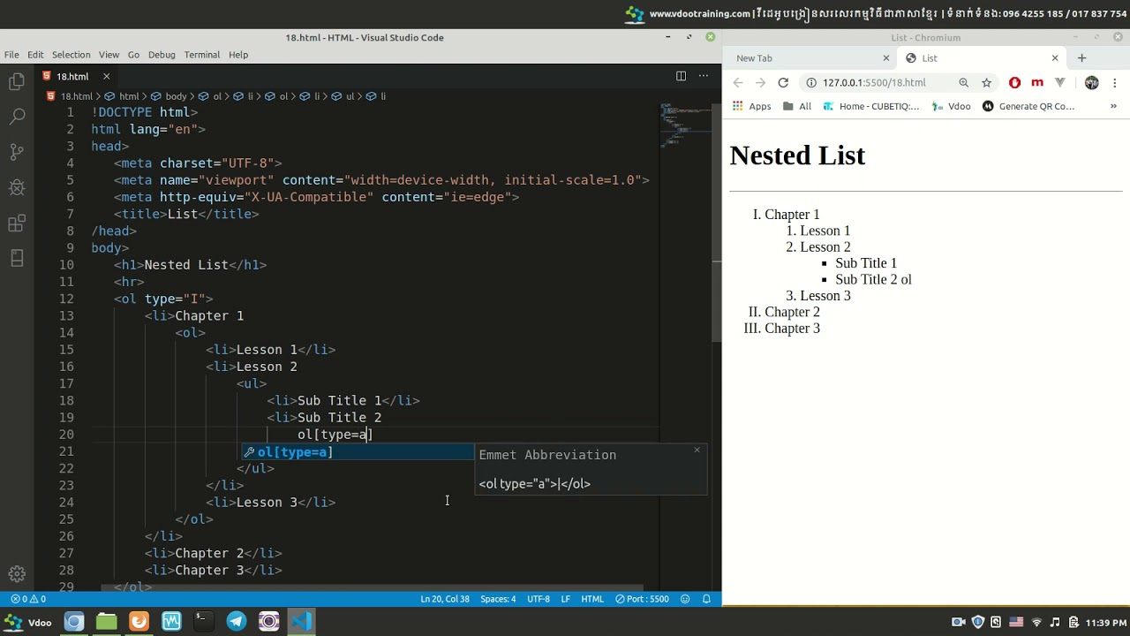1130x636 pixels.
Task: Open the Chromium profile avatar
Action: (1092, 82)
